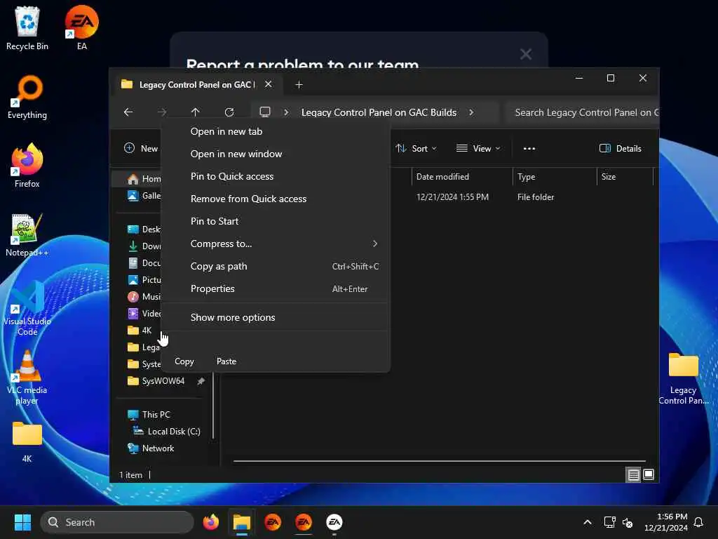Open VLC media player desktop shortcut
The width and height of the screenshot is (718, 539).
(27, 377)
